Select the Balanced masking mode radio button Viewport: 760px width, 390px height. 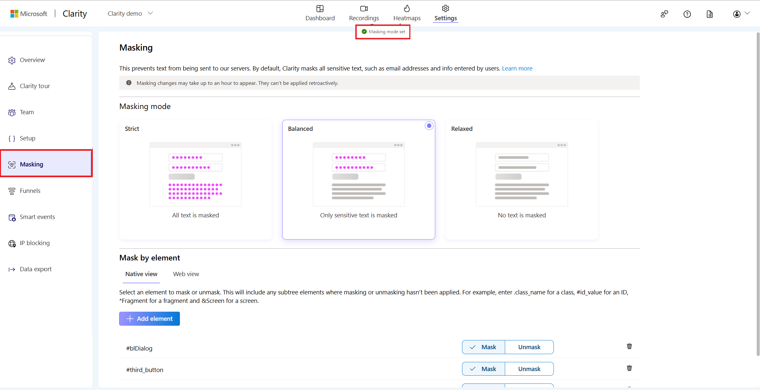(x=428, y=126)
